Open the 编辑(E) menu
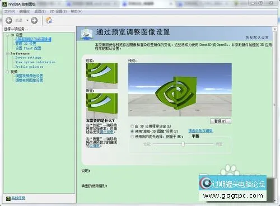This screenshot has width=280, height=206. (25, 12)
